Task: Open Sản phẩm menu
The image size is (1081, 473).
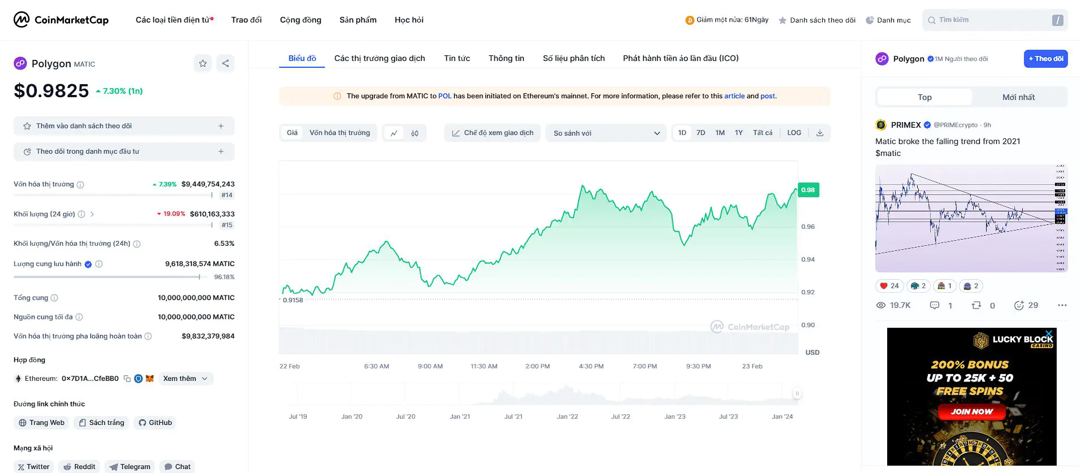Action: click(358, 20)
